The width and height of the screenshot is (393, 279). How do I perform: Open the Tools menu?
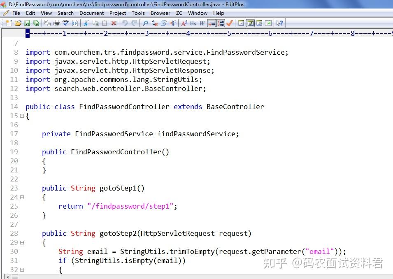point(138,13)
